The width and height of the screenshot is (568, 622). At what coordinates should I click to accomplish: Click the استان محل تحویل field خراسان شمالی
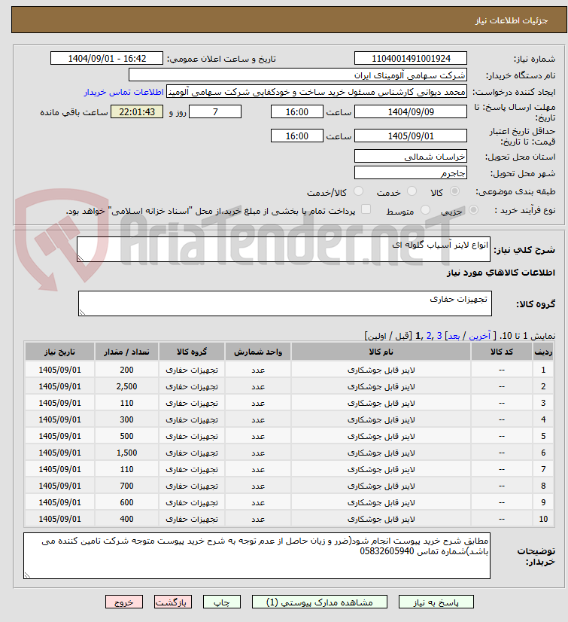411,157
